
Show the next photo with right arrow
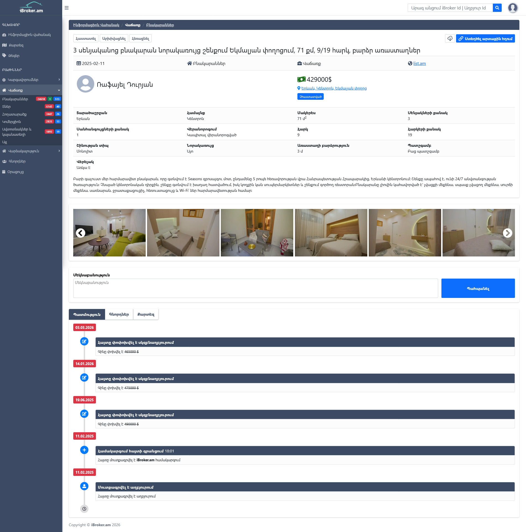click(x=507, y=233)
